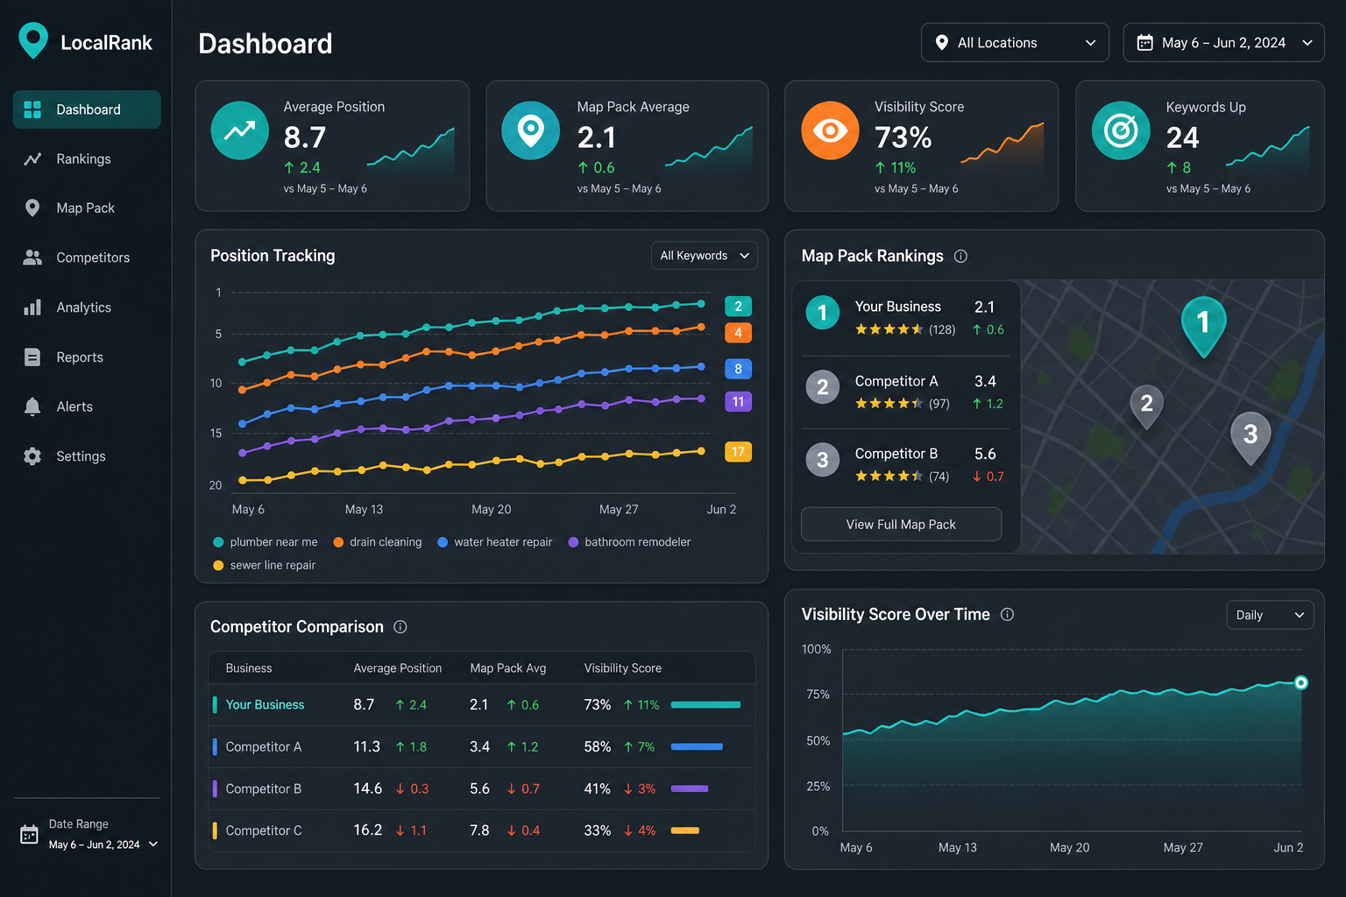
Task: Click the LocalRank logo pin icon
Action: click(x=33, y=40)
